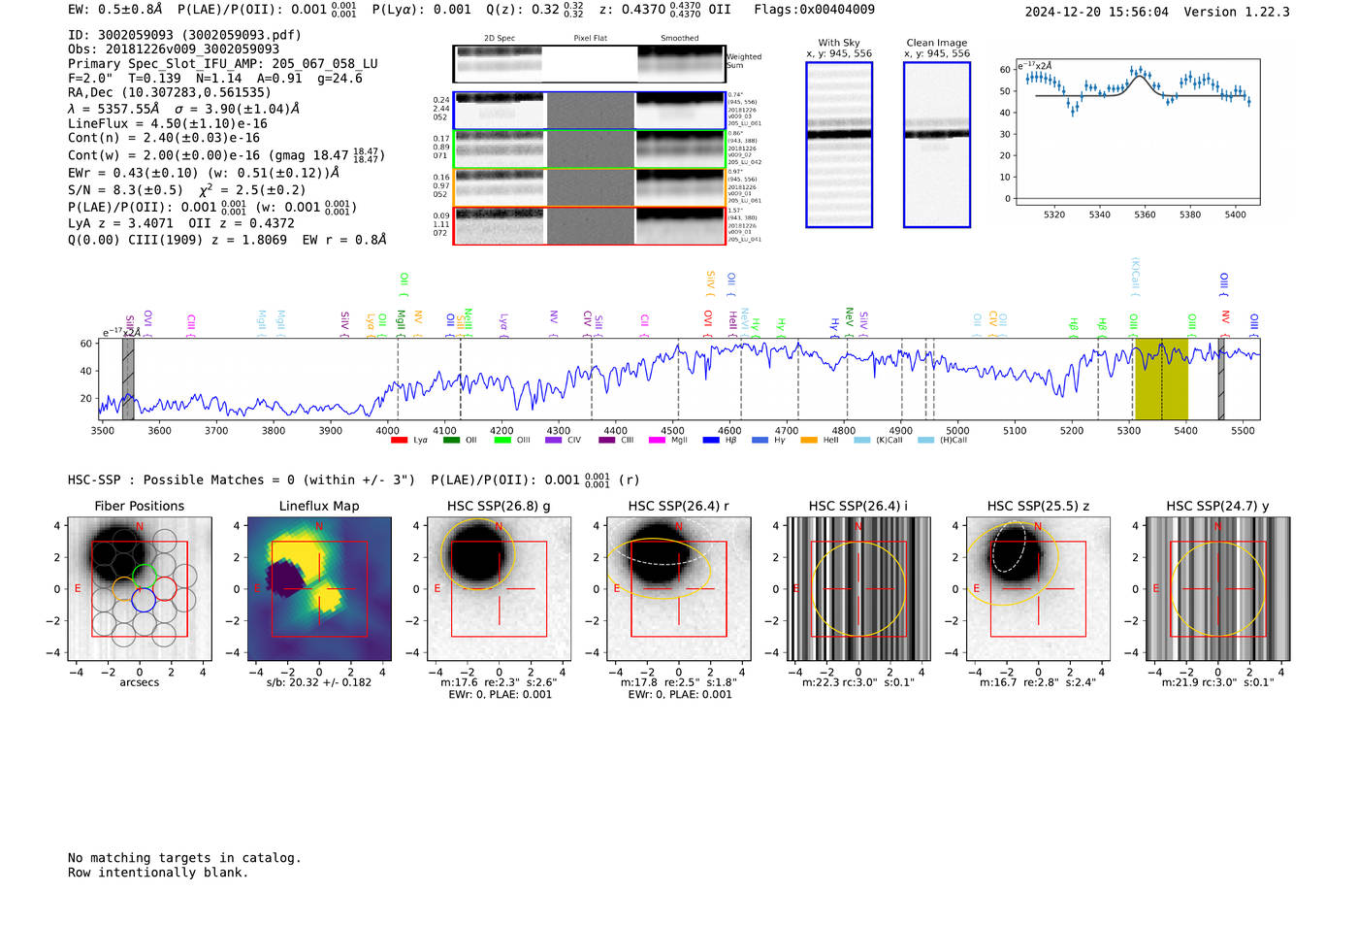Screen dimensions: 1358x925
Task: Open the Lineflux Map panel
Action: pyautogui.click(x=319, y=588)
